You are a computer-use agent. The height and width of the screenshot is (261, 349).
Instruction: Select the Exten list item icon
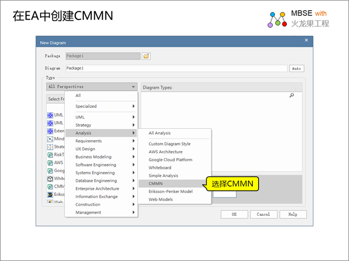pyautogui.click(x=50, y=131)
